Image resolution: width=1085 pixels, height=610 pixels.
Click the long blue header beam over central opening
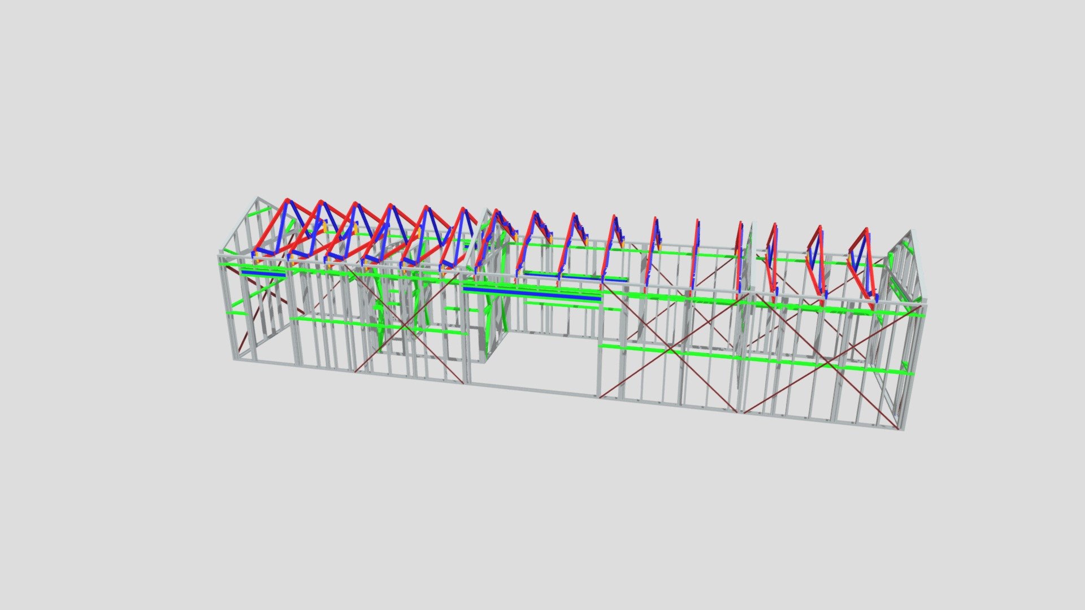531,293
